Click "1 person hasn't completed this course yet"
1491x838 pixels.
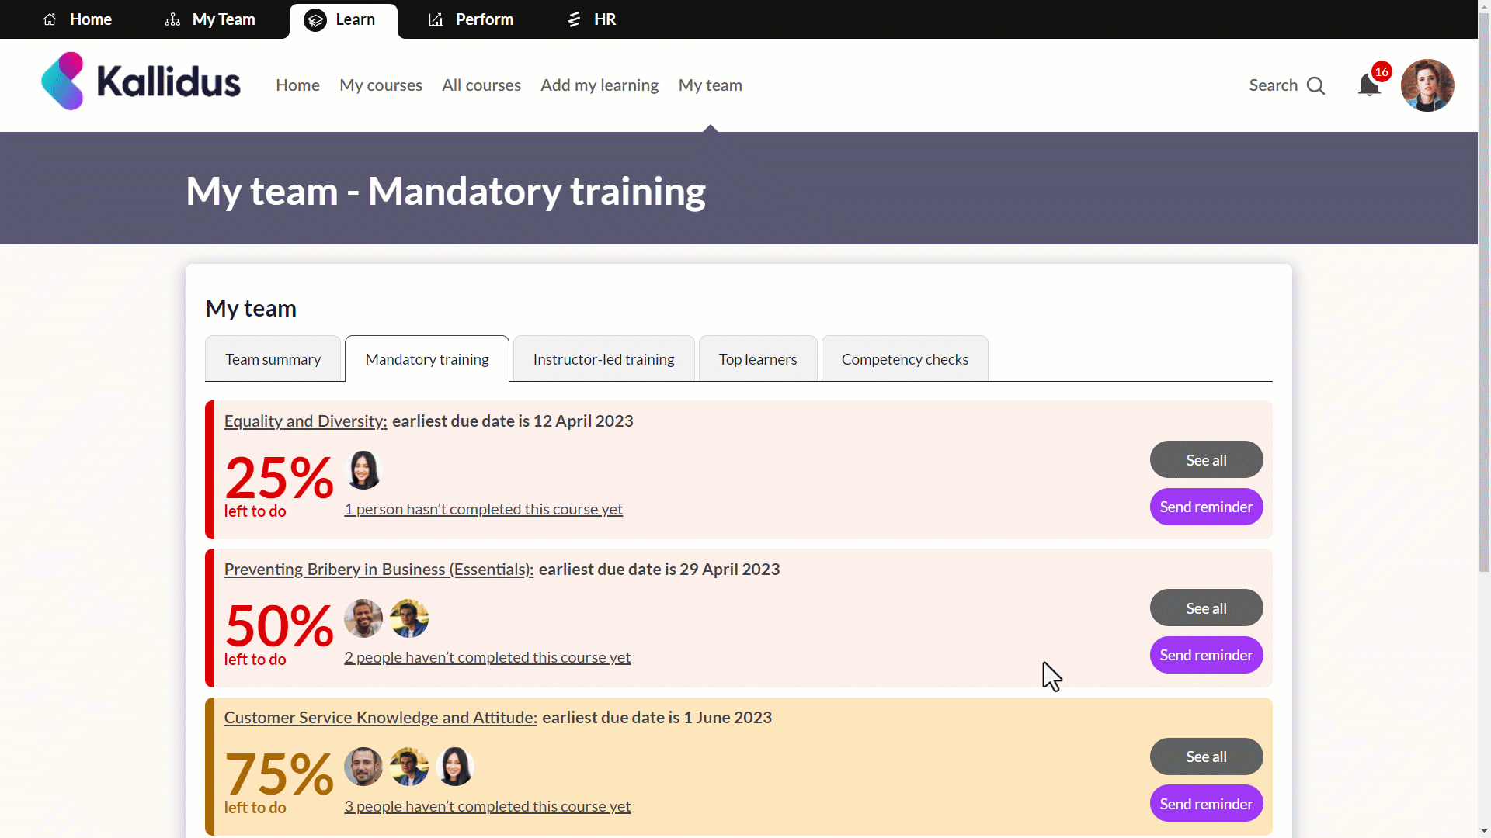pos(483,510)
